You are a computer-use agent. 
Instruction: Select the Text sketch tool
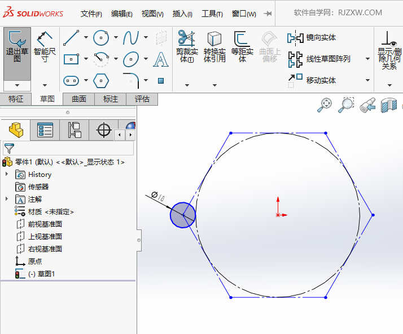point(161,59)
